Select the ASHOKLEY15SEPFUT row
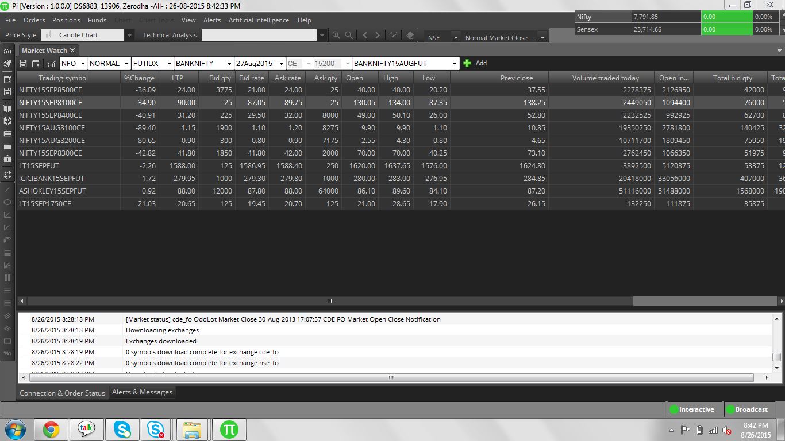 (x=400, y=191)
